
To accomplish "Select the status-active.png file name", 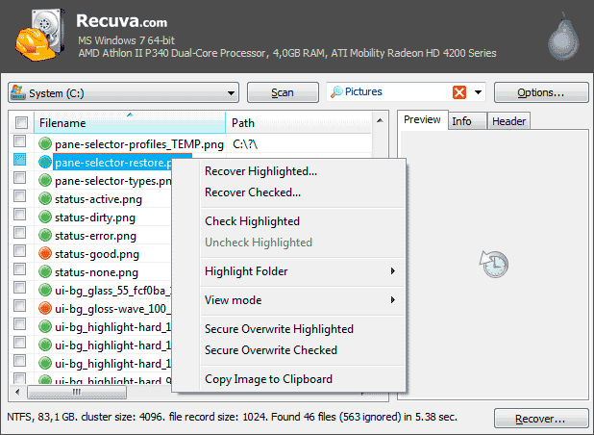I will pyautogui.click(x=98, y=199).
